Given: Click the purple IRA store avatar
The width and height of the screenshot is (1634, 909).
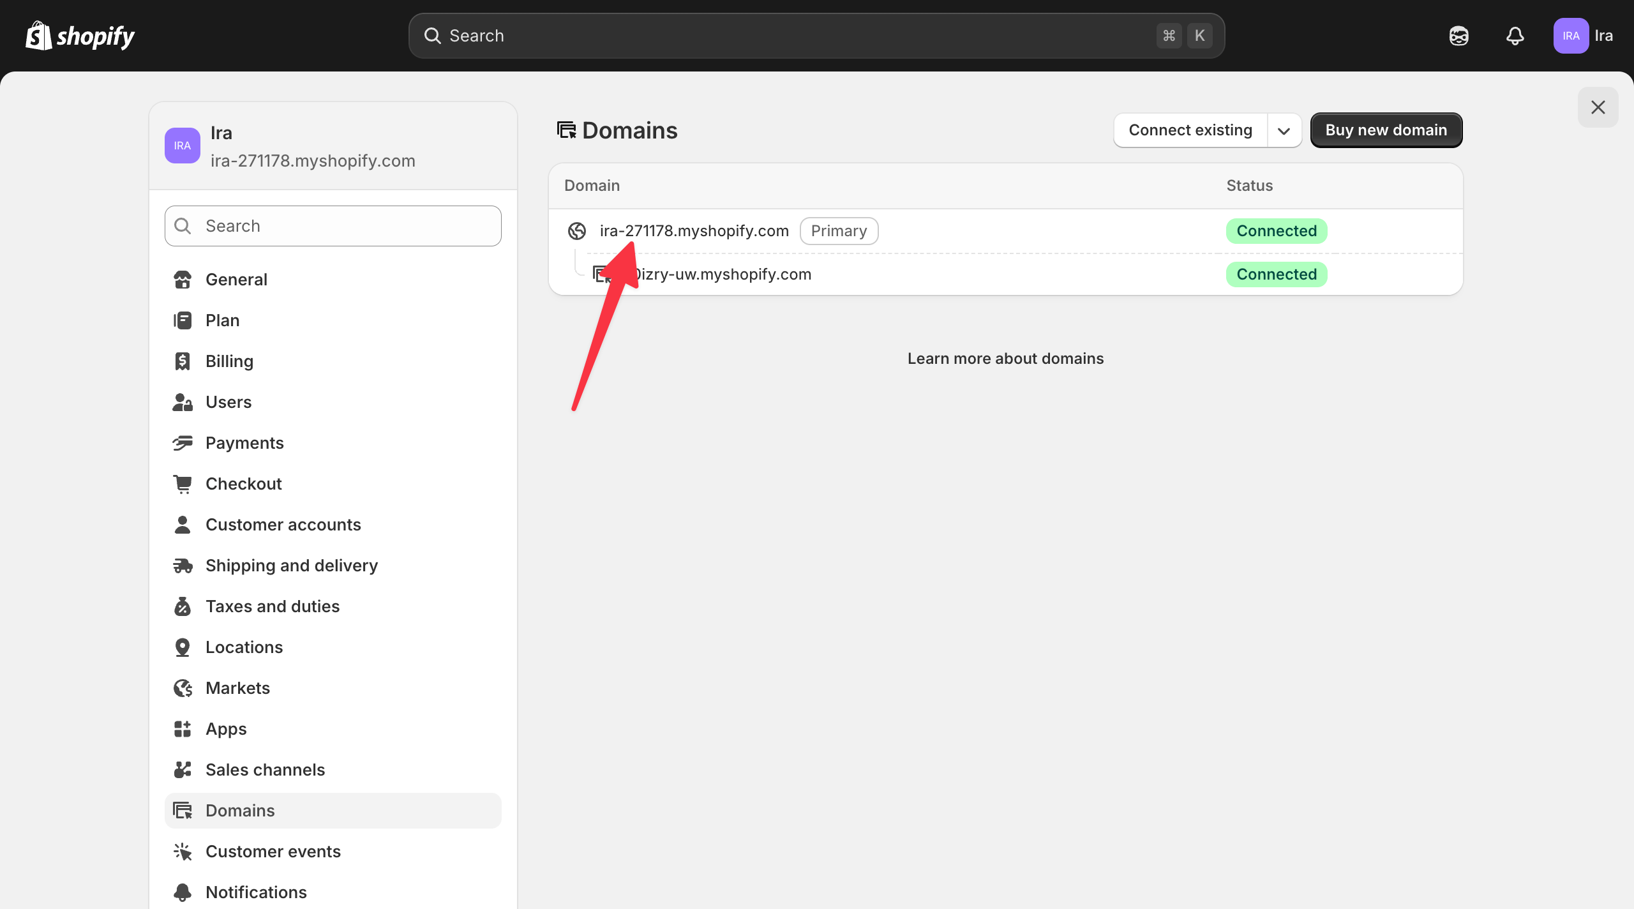Looking at the screenshot, I should click(x=183, y=146).
